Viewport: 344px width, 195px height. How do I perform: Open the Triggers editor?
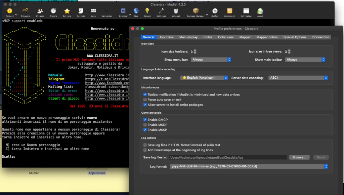tap(26, 12)
